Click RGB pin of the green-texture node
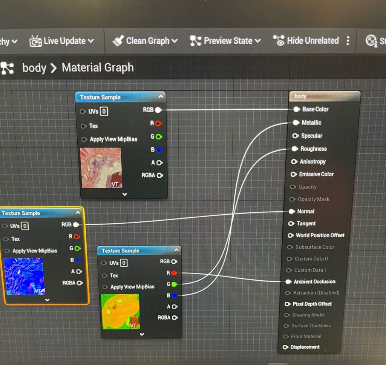Screen dimensions: 386x365 tap(174, 261)
